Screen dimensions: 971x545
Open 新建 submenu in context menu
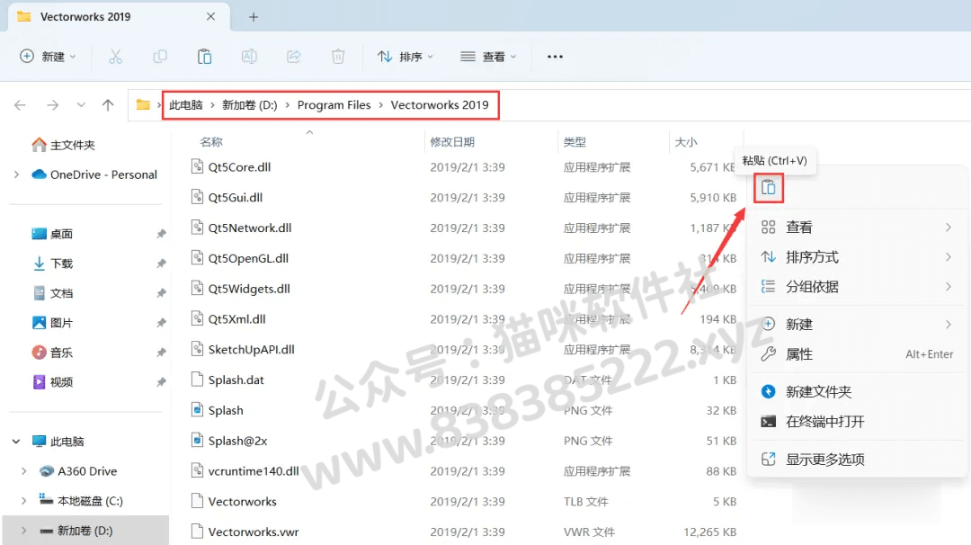point(857,324)
